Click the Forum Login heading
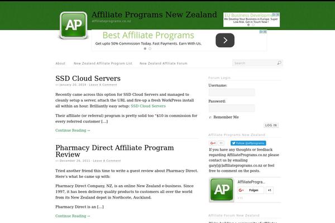The image size is (335, 223). tap(219, 78)
